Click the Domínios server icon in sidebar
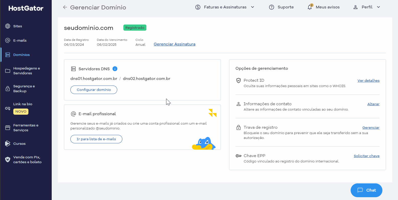 click(8, 55)
